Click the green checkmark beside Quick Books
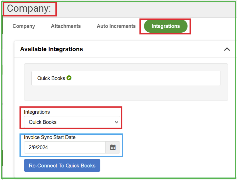237x180 pixels. pos(69,78)
